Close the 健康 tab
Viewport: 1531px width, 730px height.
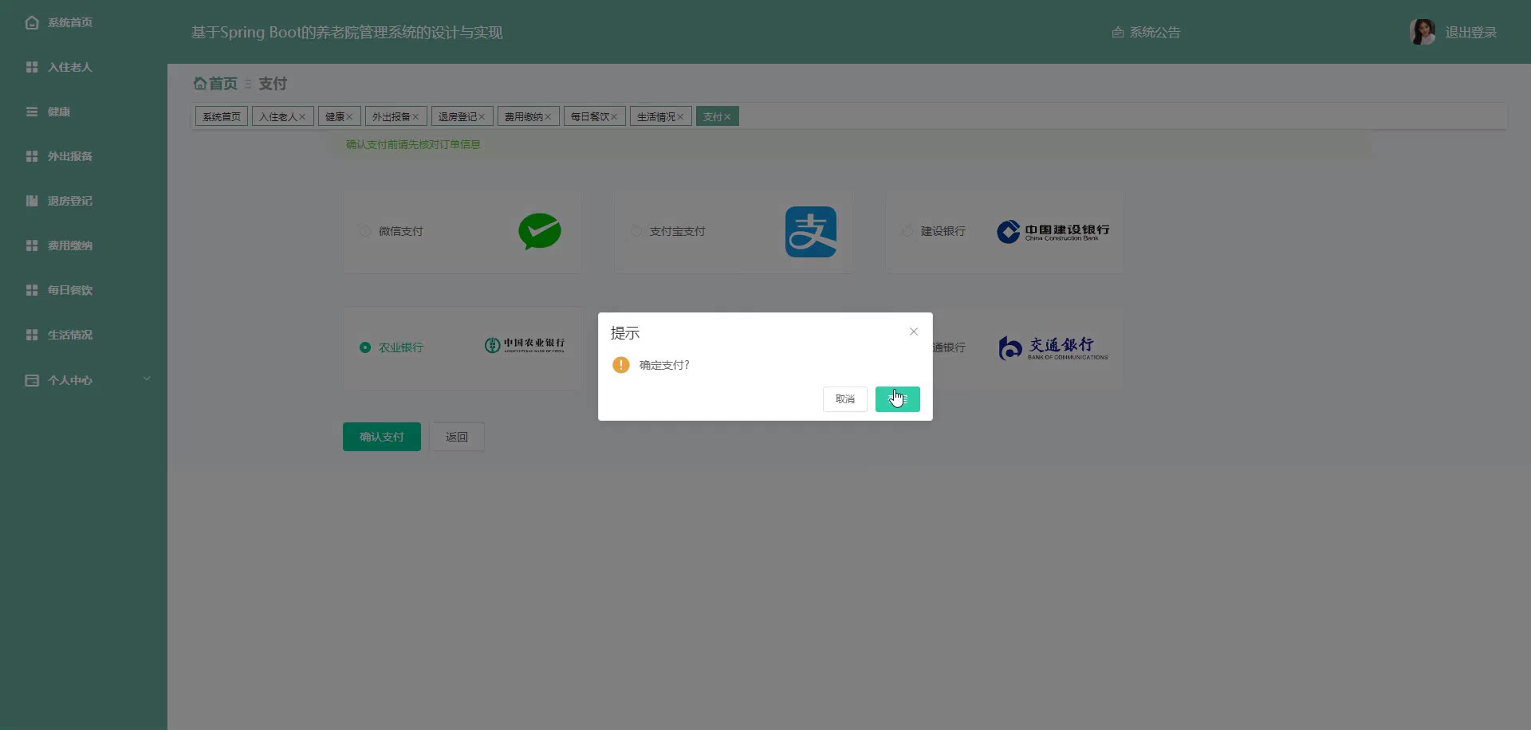click(349, 117)
